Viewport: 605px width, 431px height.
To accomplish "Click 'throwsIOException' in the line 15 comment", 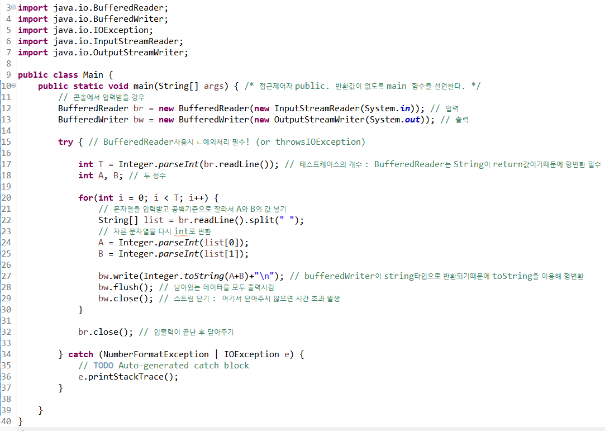I will [318, 142].
